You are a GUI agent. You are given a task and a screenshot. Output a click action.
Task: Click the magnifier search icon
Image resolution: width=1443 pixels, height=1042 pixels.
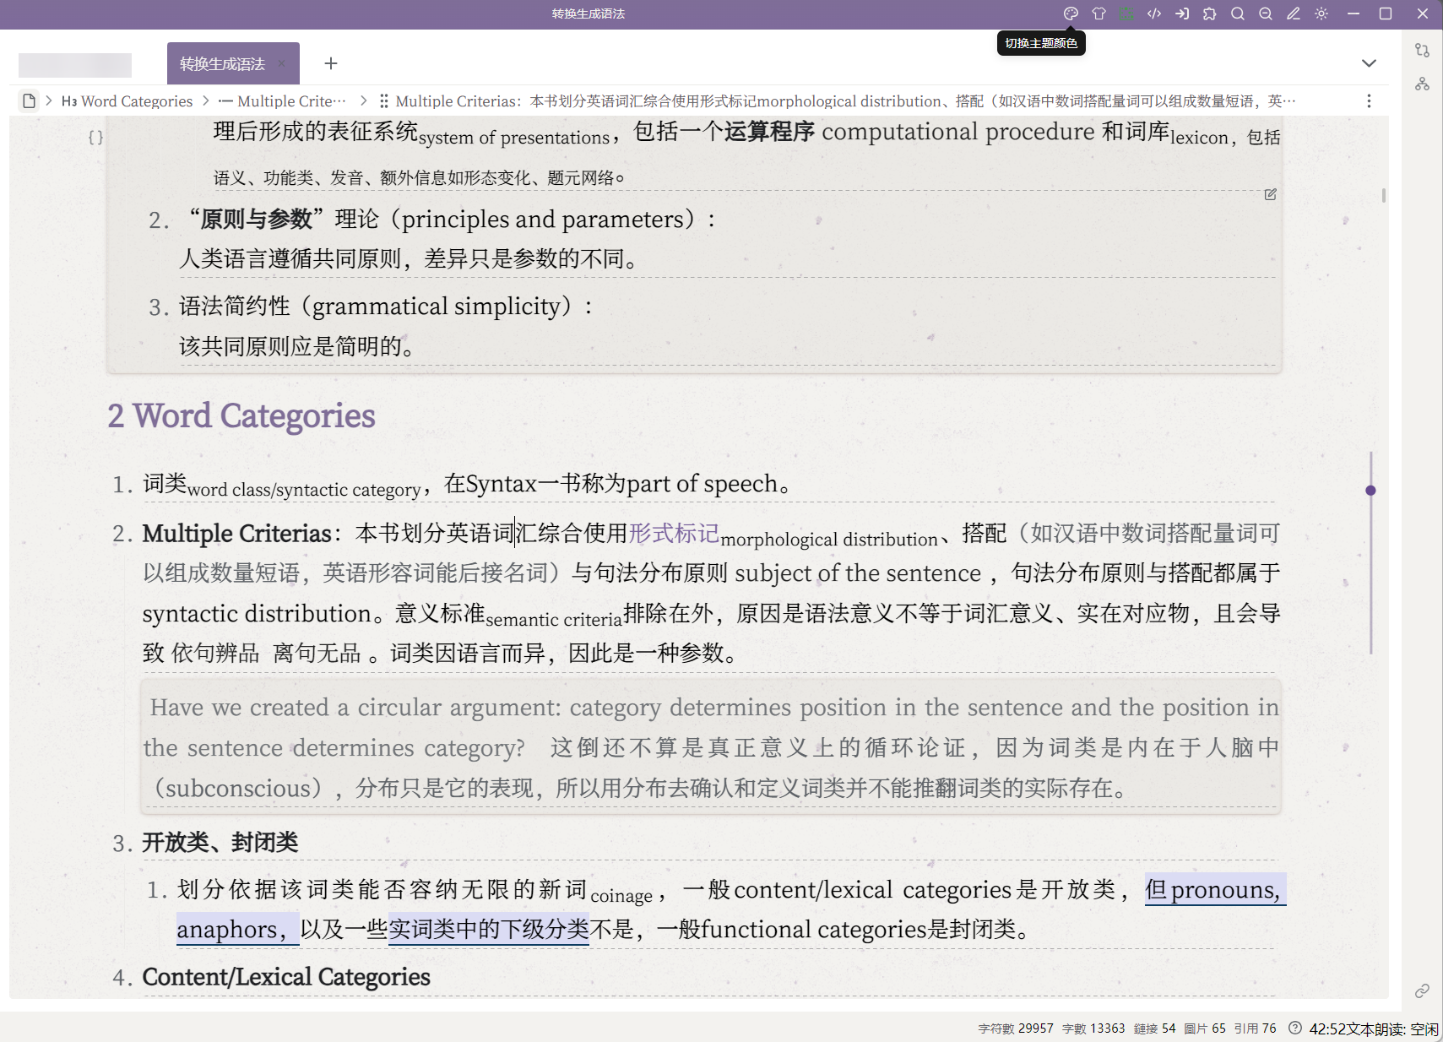tap(1238, 14)
